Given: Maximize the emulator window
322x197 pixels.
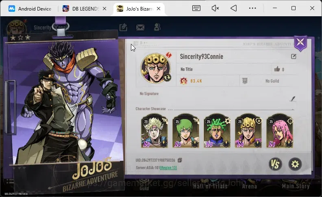Looking at the screenshot, I should [x=294, y=8].
